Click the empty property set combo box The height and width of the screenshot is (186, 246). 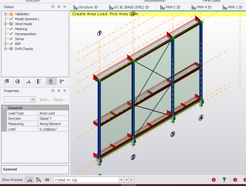tap(17, 100)
